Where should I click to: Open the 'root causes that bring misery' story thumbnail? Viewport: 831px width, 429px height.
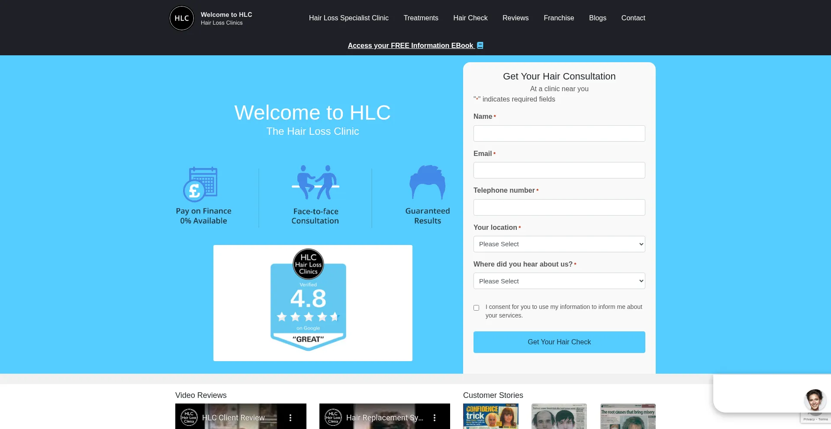628,416
